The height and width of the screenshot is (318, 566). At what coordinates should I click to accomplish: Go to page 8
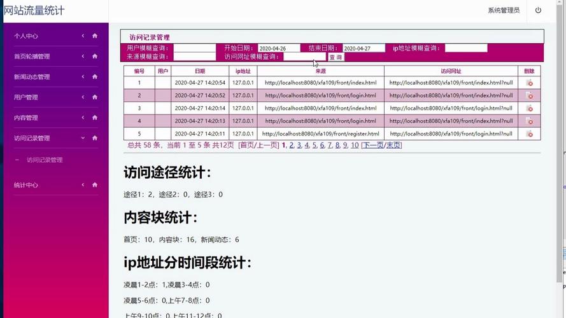pyautogui.click(x=337, y=145)
